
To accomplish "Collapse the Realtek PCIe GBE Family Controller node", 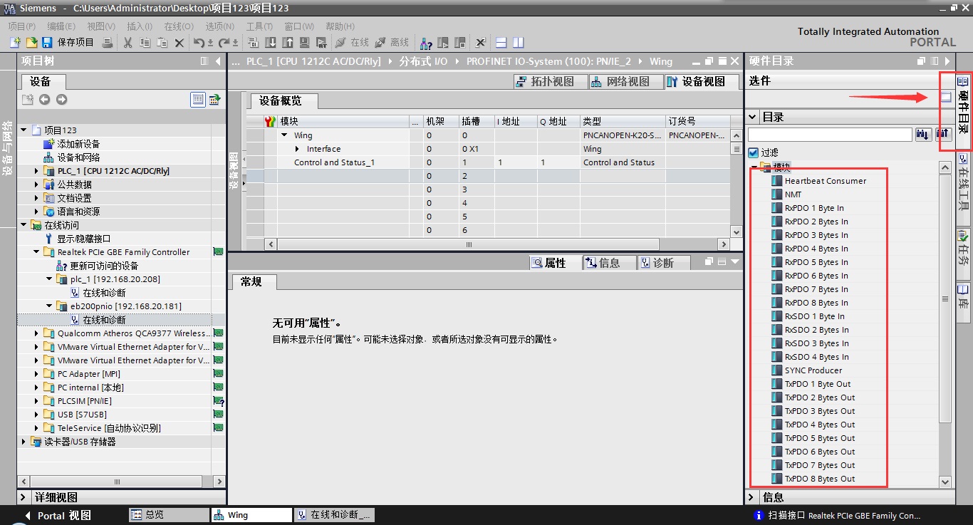I will 37,252.
